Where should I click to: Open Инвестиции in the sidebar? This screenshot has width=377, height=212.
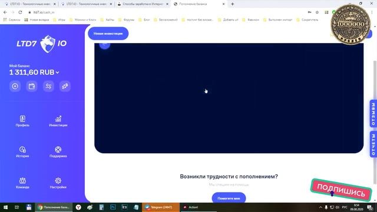pyautogui.click(x=58, y=121)
